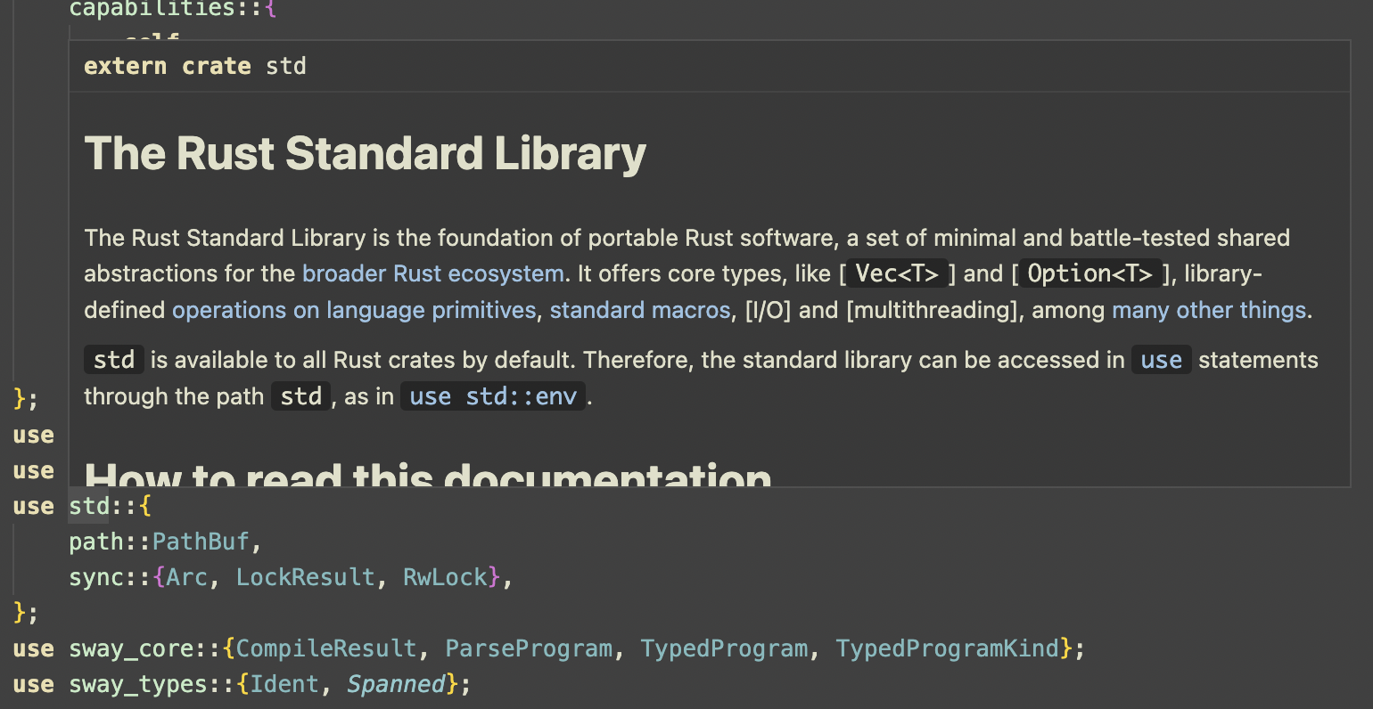Click "The Rust Standard Library" heading
Image resolution: width=1373 pixels, height=709 pixels.
tap(365, 153)
